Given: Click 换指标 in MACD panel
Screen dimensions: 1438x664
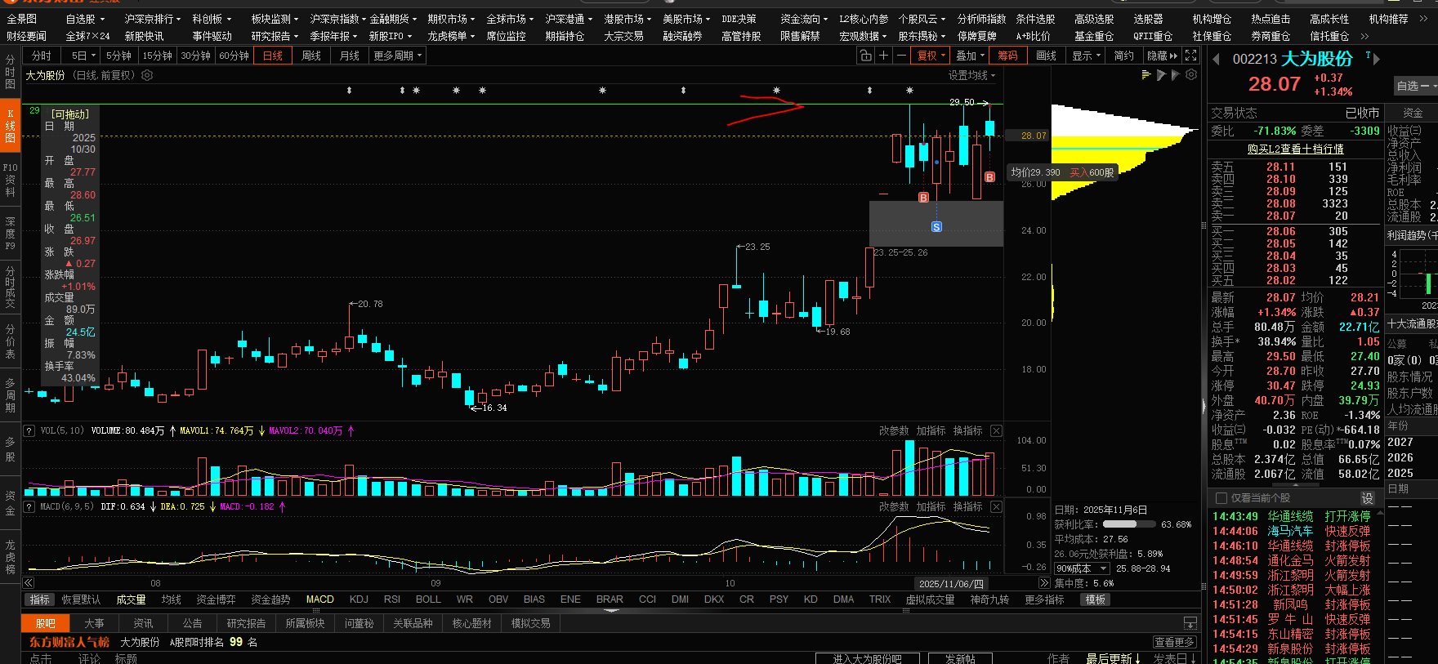Looking at the screenshot, I should (967, 506).
